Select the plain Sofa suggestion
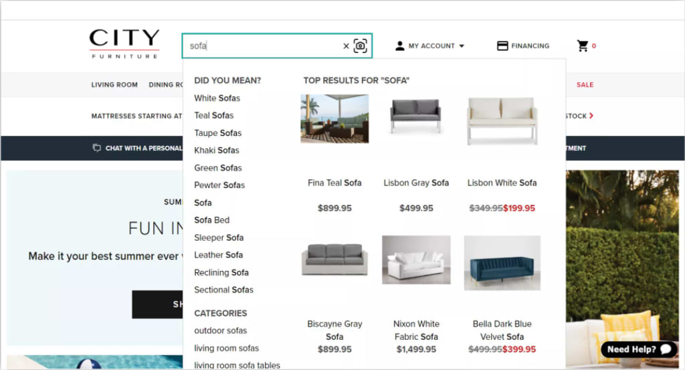The height and width of the screenshot is (370, 685). pos(203,203)
